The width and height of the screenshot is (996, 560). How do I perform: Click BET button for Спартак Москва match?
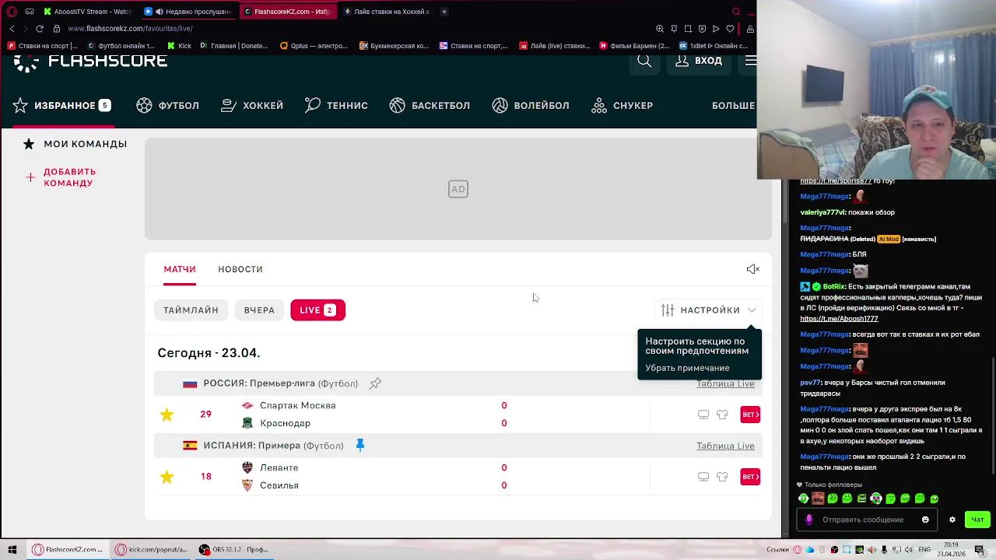coord(750,415)
